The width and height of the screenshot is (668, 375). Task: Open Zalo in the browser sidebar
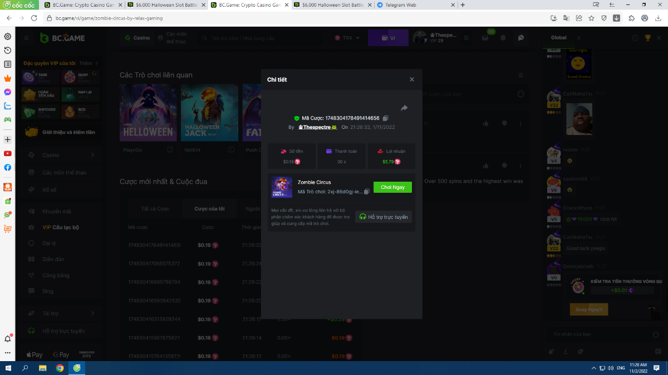pos(8,106)
